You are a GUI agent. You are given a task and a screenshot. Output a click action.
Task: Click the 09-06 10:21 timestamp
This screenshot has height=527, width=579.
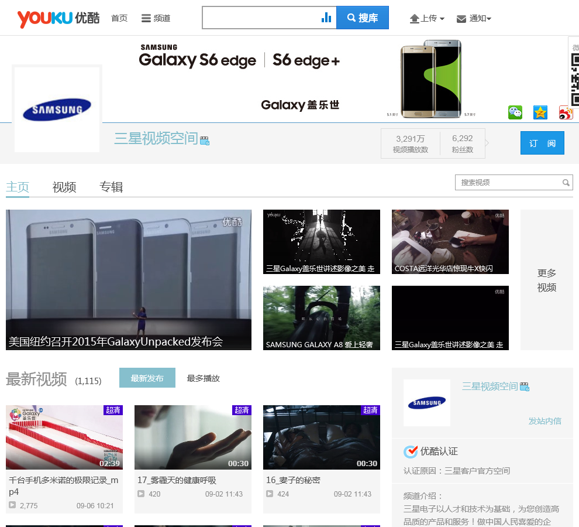point(95,505)
